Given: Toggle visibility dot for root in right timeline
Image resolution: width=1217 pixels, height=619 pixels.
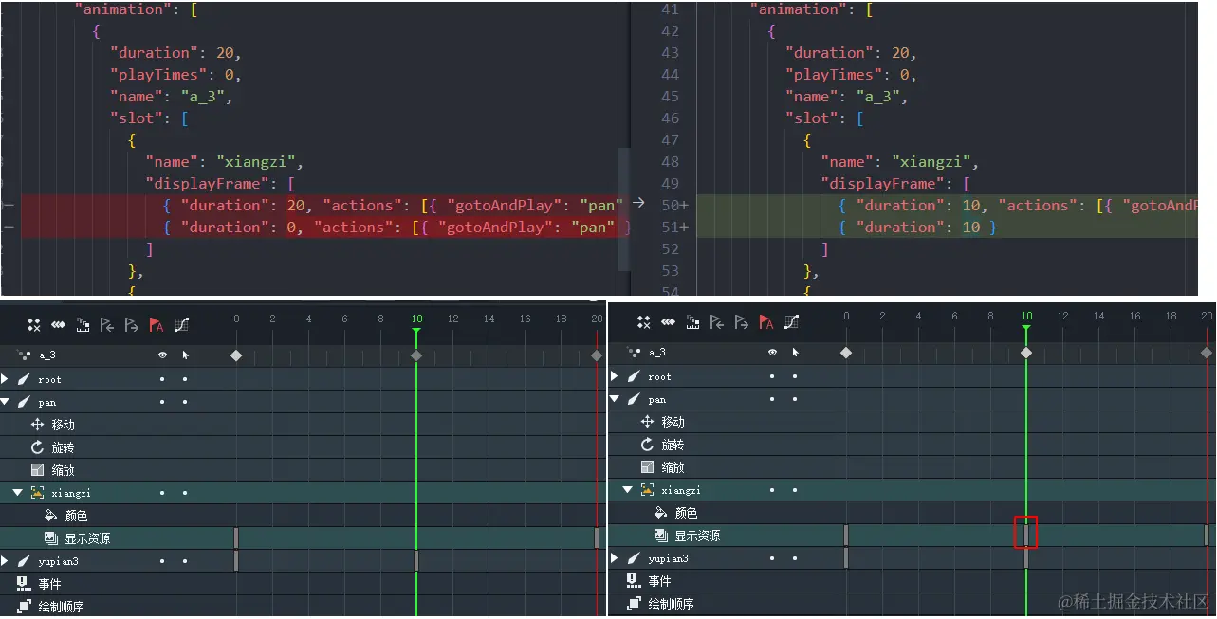Looking at the screenshot, I should [x=772, y=376].
